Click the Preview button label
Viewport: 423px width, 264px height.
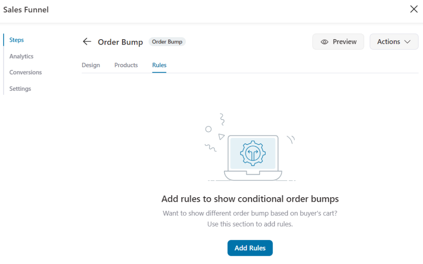pos(345,42)
